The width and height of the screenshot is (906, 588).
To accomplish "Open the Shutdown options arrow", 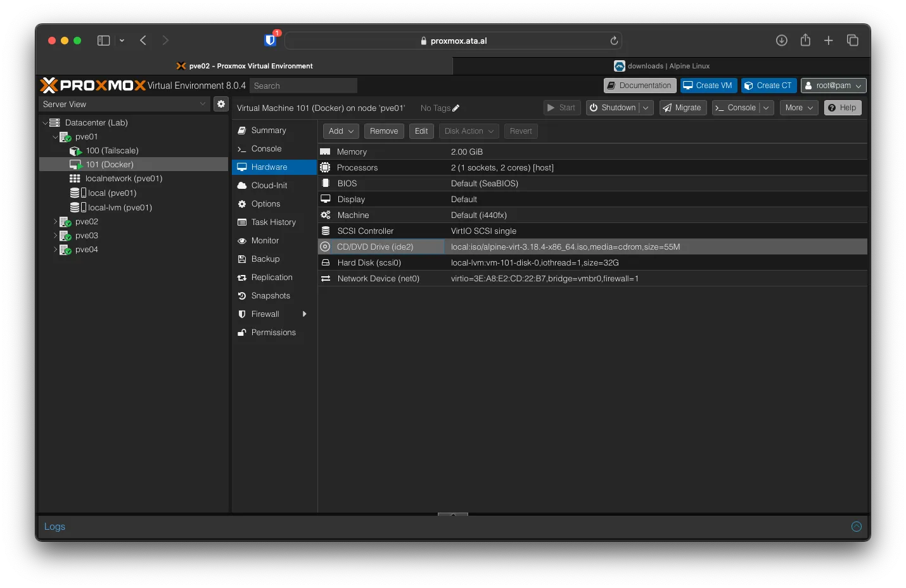I will 646,108.
